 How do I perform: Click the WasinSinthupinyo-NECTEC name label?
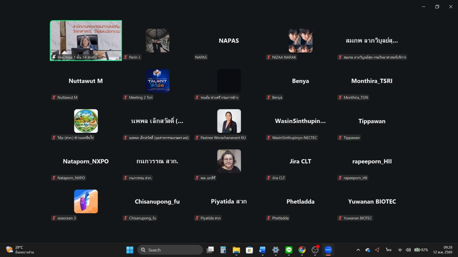[x=294, y=137]
